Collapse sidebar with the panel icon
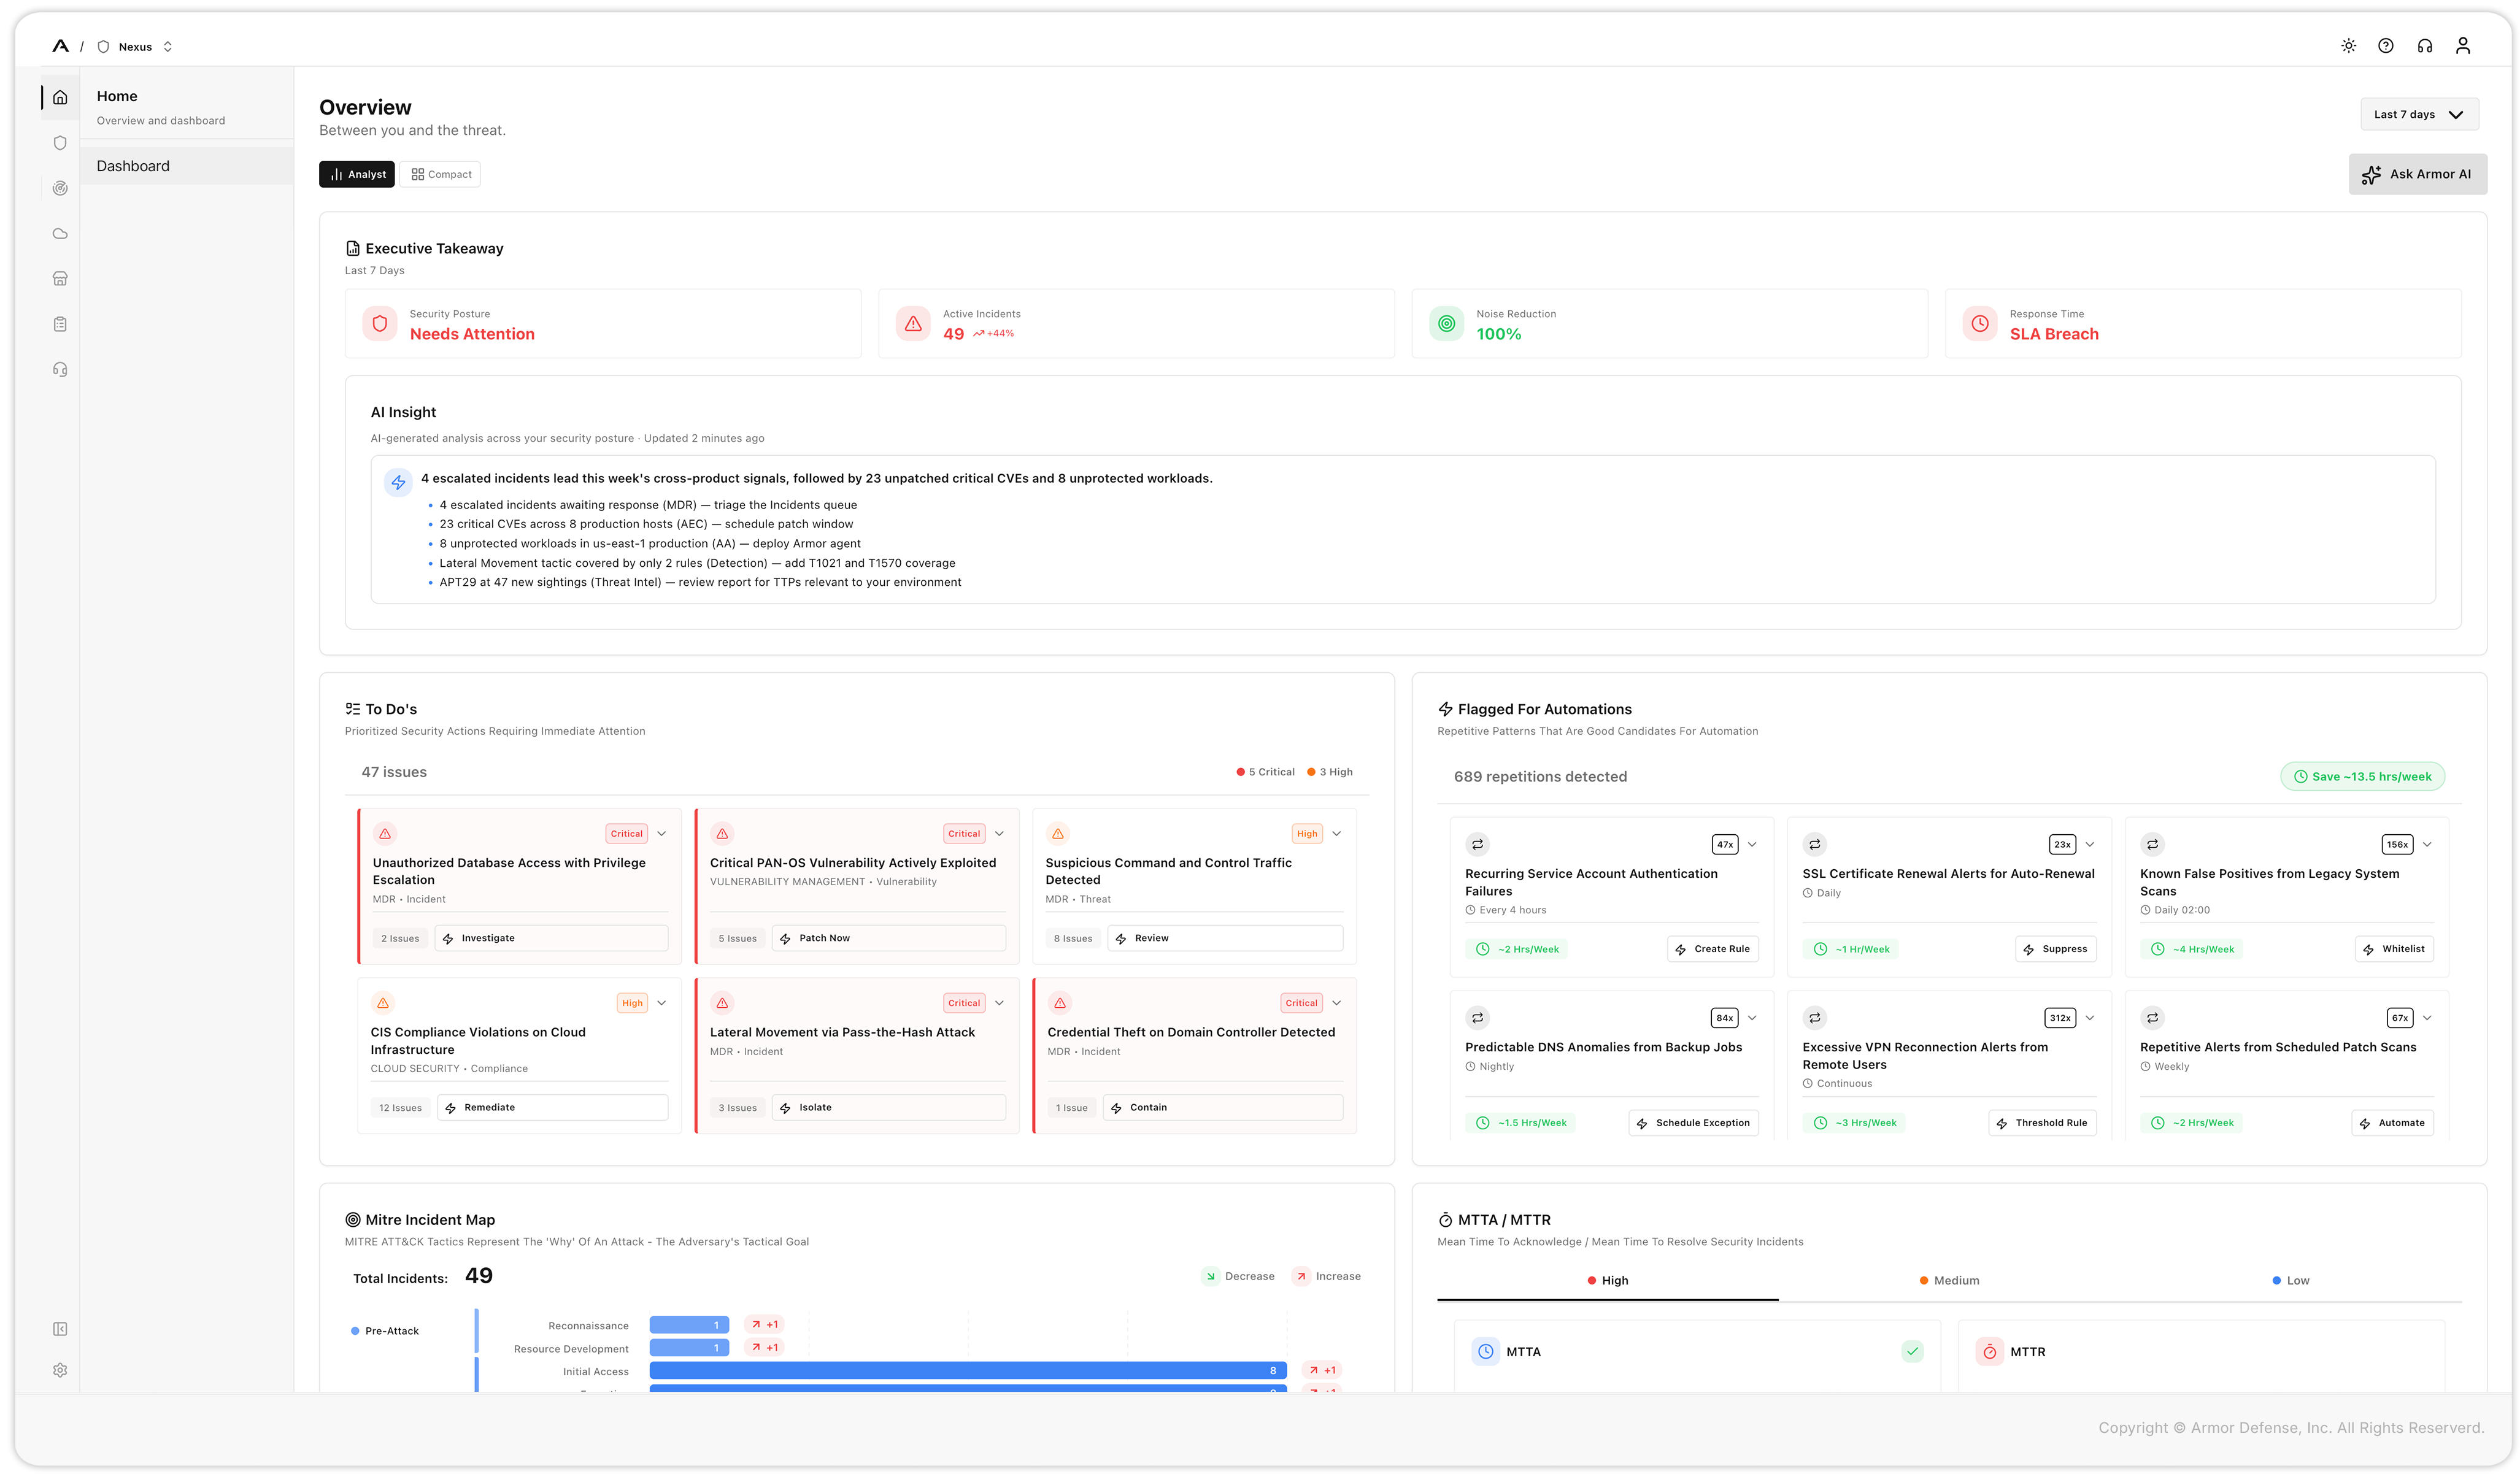This screenshot has width=2520, height=1474. [60, 1329]
